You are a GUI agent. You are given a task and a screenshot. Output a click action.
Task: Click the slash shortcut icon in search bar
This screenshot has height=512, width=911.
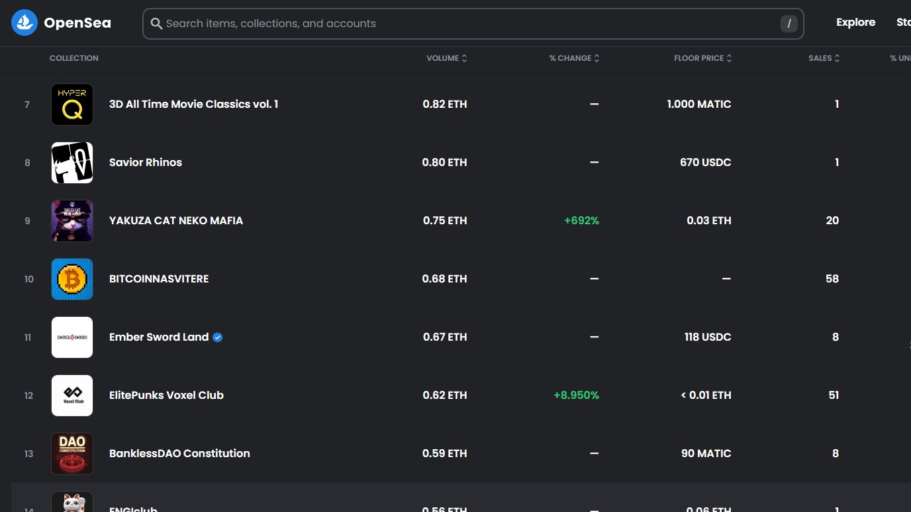pos(789,24)
